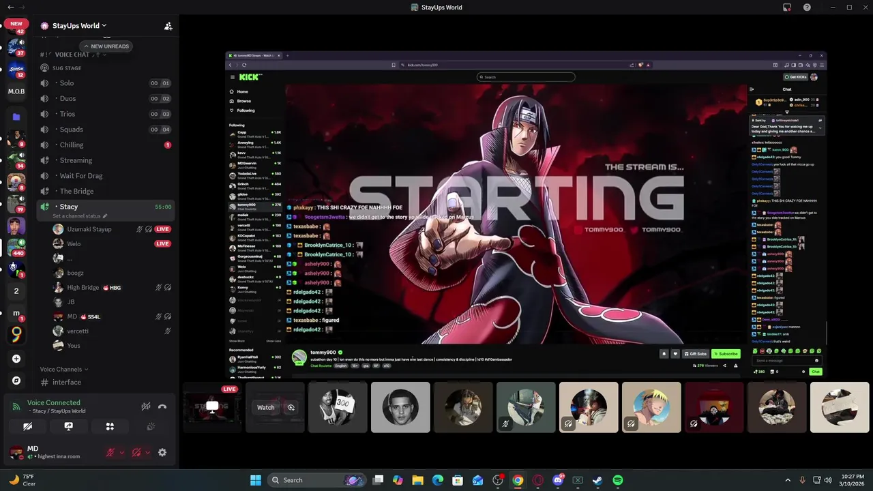Open Following in Kick sidebar

pyautogui.click(x=246, y=110)
